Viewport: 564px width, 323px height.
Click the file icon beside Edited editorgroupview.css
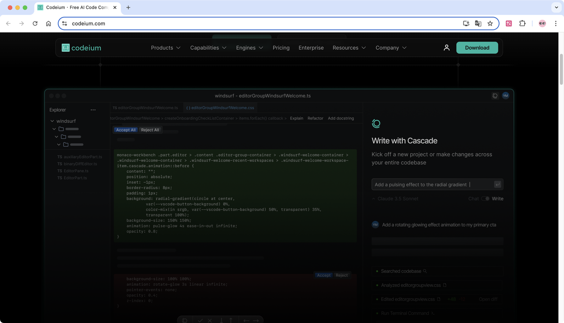coord(439,299)
